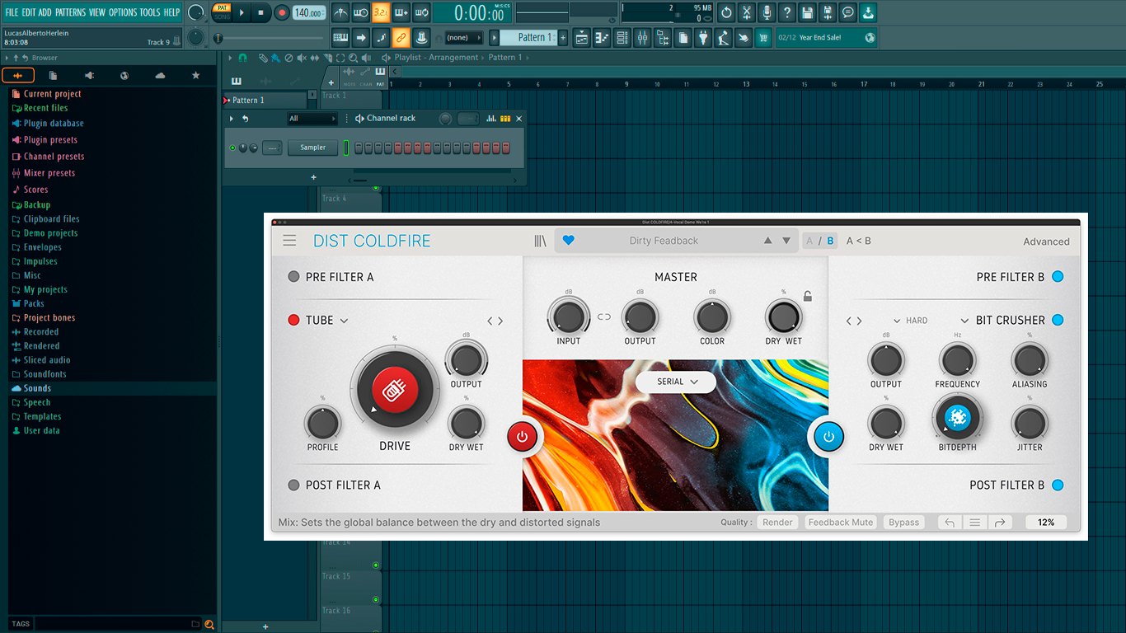This screenshot has height=633, width=1126.
Task: Enable Post Filter A
Action: (x=293, y=485)
